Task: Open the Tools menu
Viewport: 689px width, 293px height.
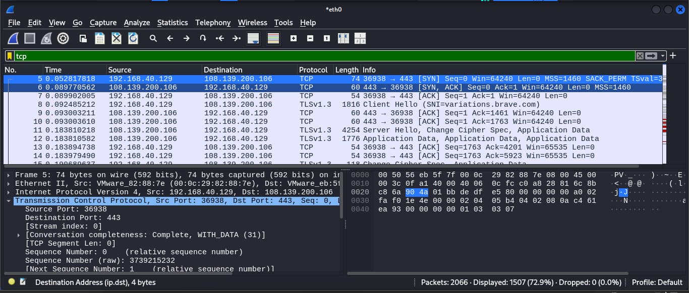Action: [x=283, y=23]
